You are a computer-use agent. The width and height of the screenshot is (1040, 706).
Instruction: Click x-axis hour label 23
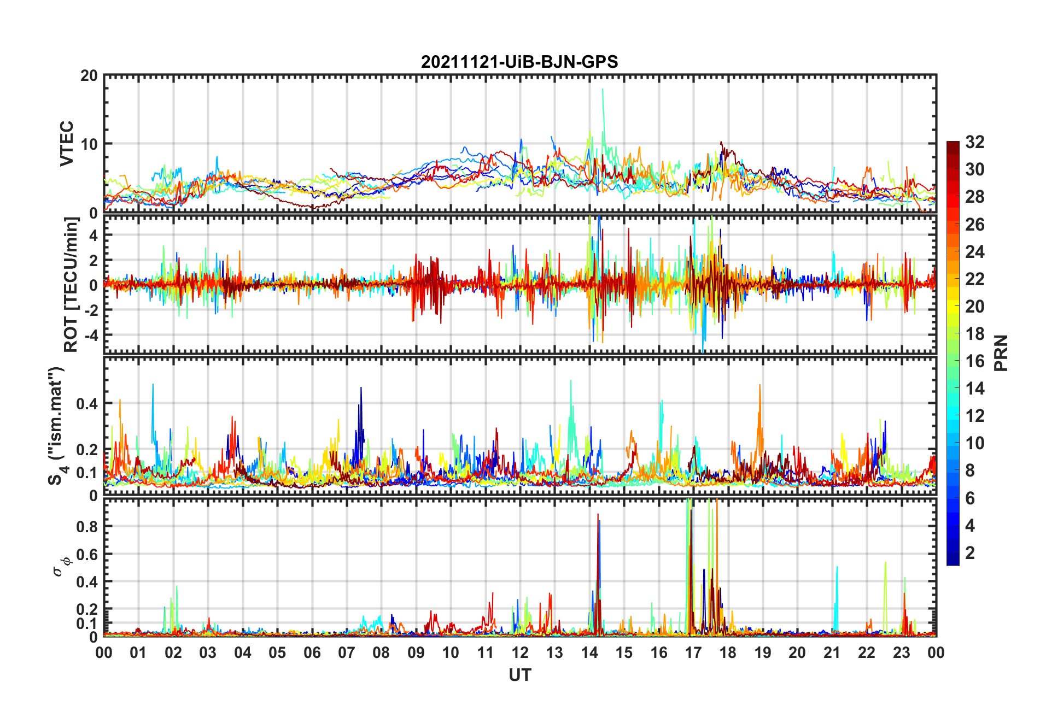(x=901, y=653)
